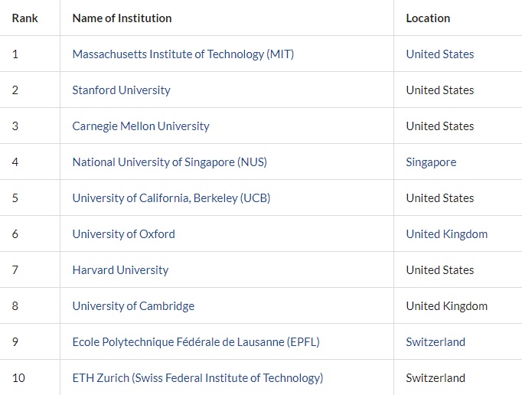The height and width of the screenshot is (395, 522).
Task: Click United States text in the Harvard row
Action: click(440, 270)
